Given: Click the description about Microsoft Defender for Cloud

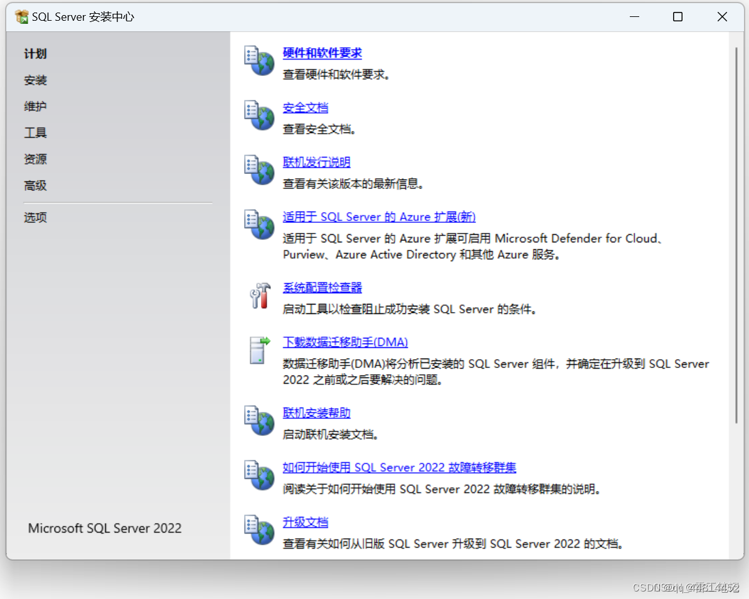Looking at the screenshot, I should pos(472,246).
